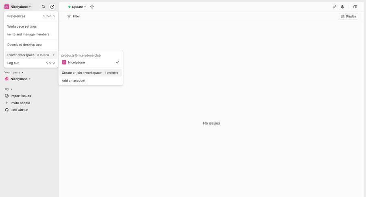This screenshot has width=366, height=197.
Task: Open Preferences from the menu
Action: click(31, 16)
